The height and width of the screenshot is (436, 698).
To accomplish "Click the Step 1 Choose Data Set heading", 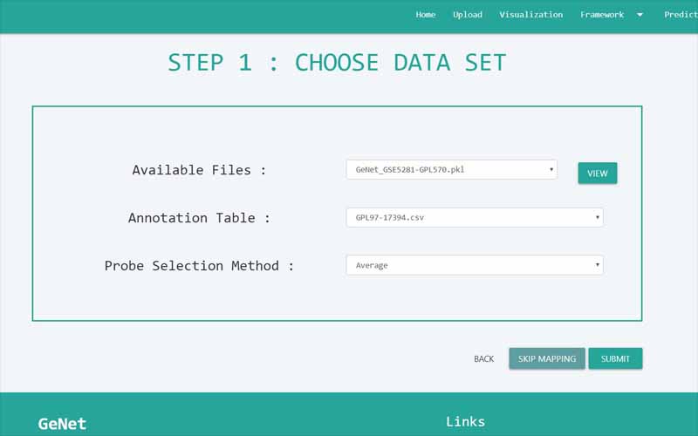I will click(337, 63).
